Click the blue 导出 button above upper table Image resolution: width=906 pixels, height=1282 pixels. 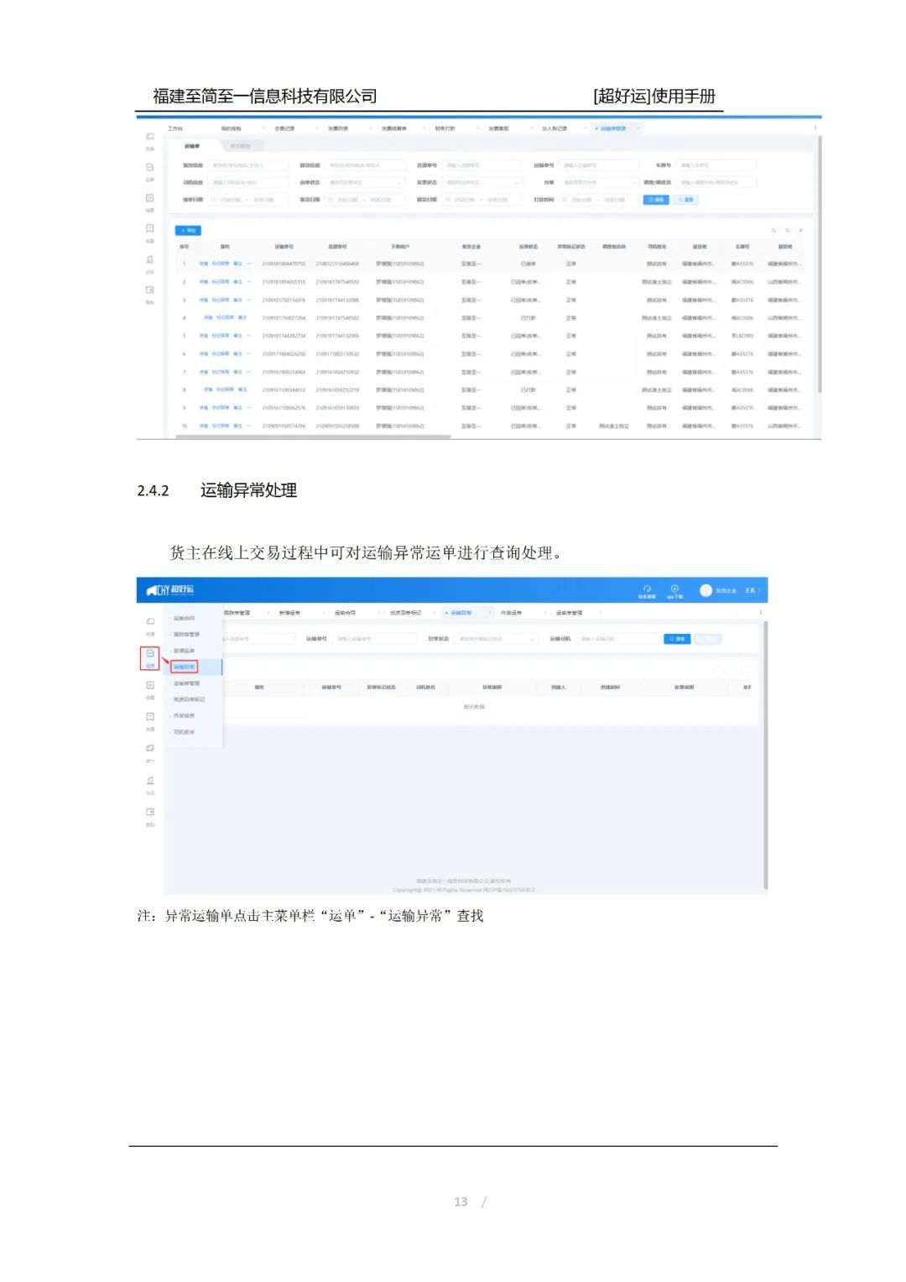188,230
